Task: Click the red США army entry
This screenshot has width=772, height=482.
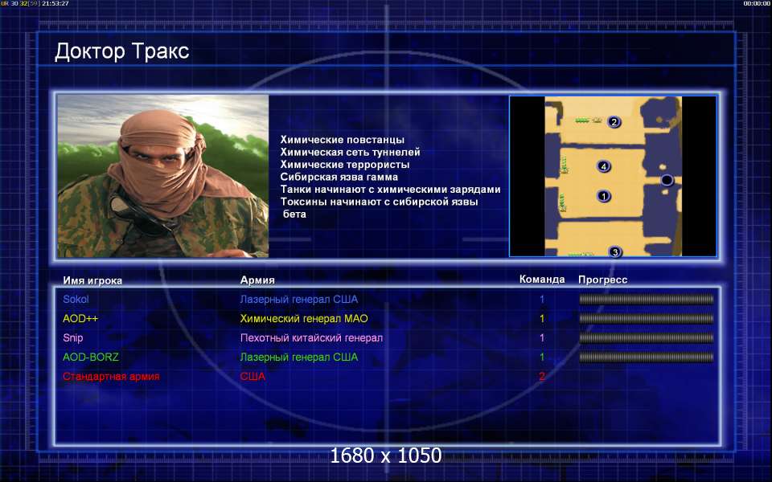Action: [253, 376]
